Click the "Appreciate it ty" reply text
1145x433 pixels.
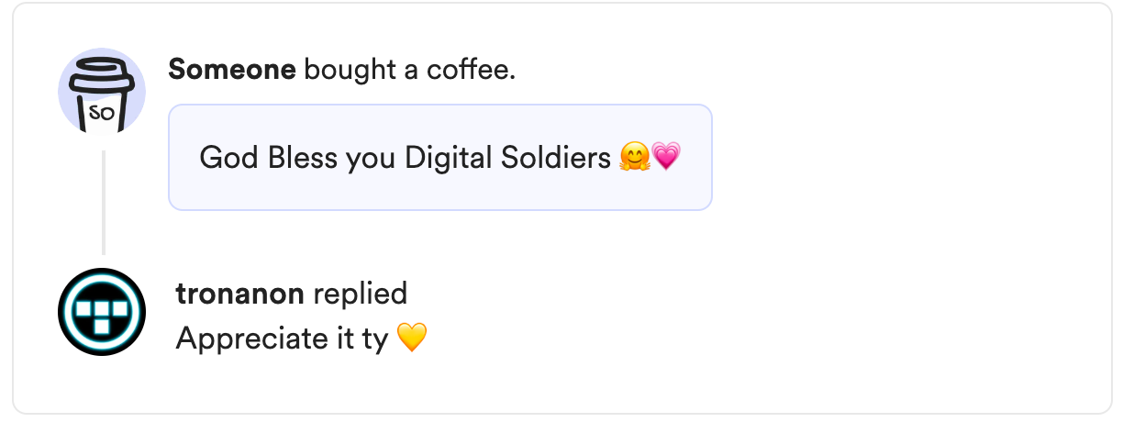283,339
